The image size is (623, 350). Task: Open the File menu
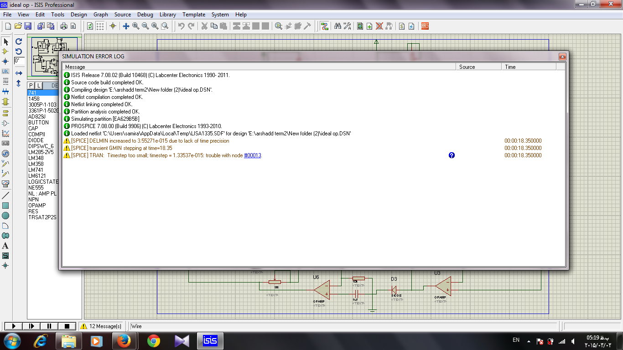7,15
